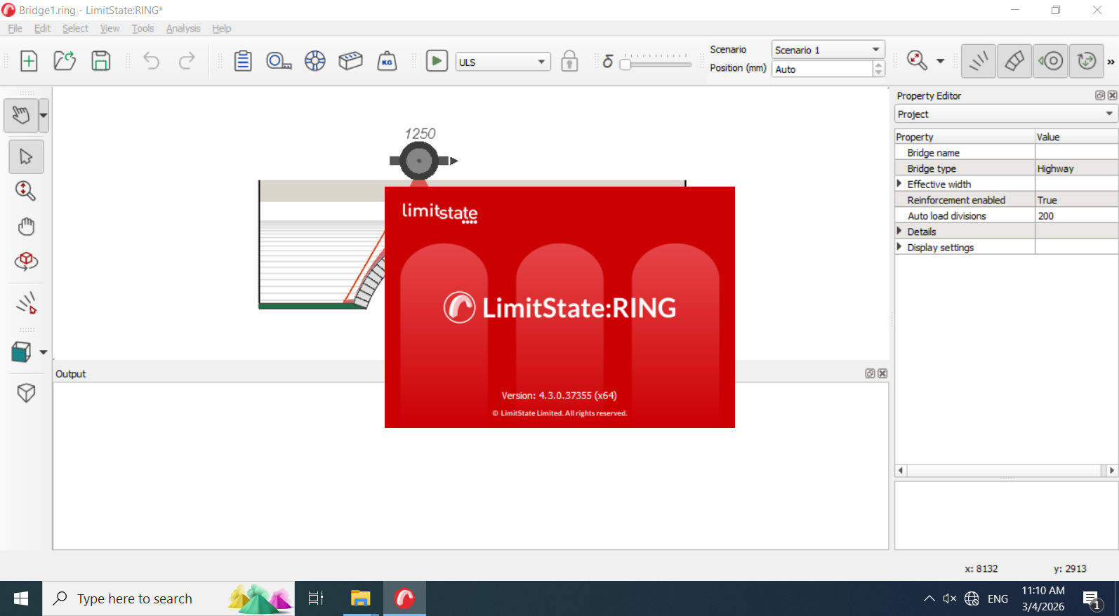Image resolution: width=1119 pixels, height=616 pixels.
Task: Open the materials block icon
Action: (x=350, y=61)
